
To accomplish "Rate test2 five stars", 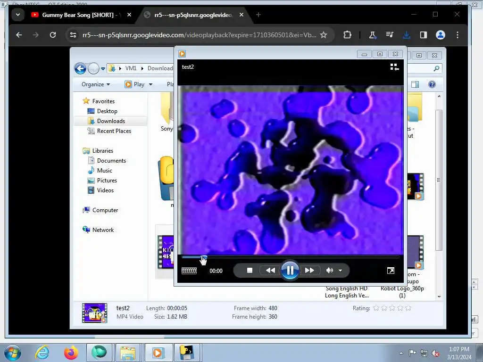I will 408,308.
